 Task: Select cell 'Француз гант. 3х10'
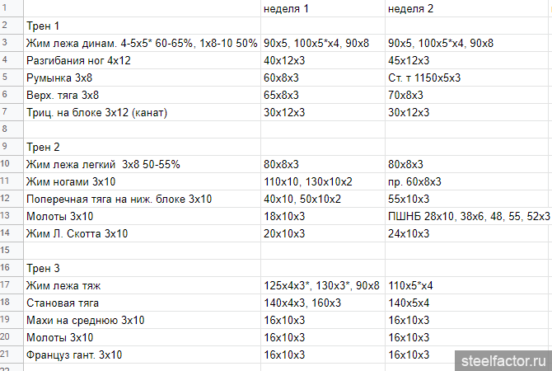[x=140, y=355]
